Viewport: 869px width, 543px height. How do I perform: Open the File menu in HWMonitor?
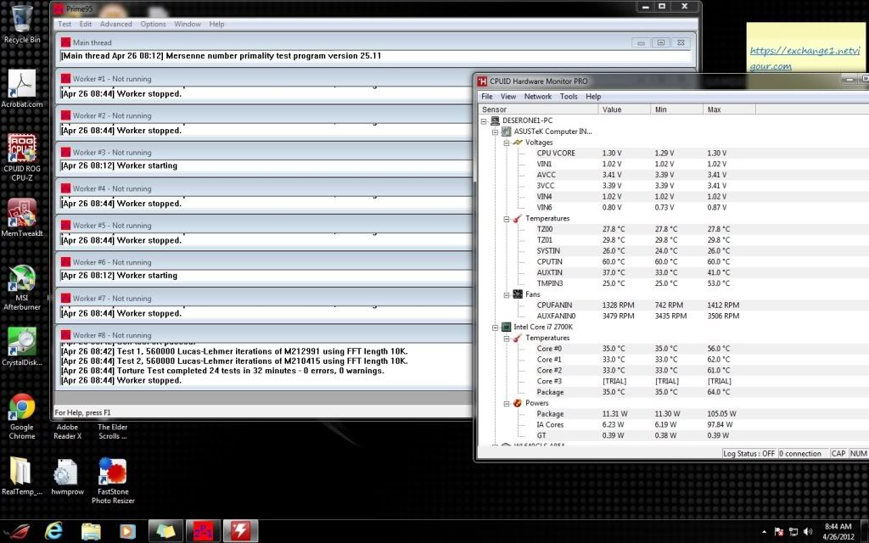point(487,97)
